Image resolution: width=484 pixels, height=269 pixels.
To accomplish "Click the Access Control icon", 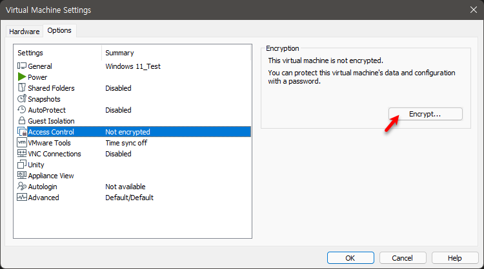I will [22, 131].
